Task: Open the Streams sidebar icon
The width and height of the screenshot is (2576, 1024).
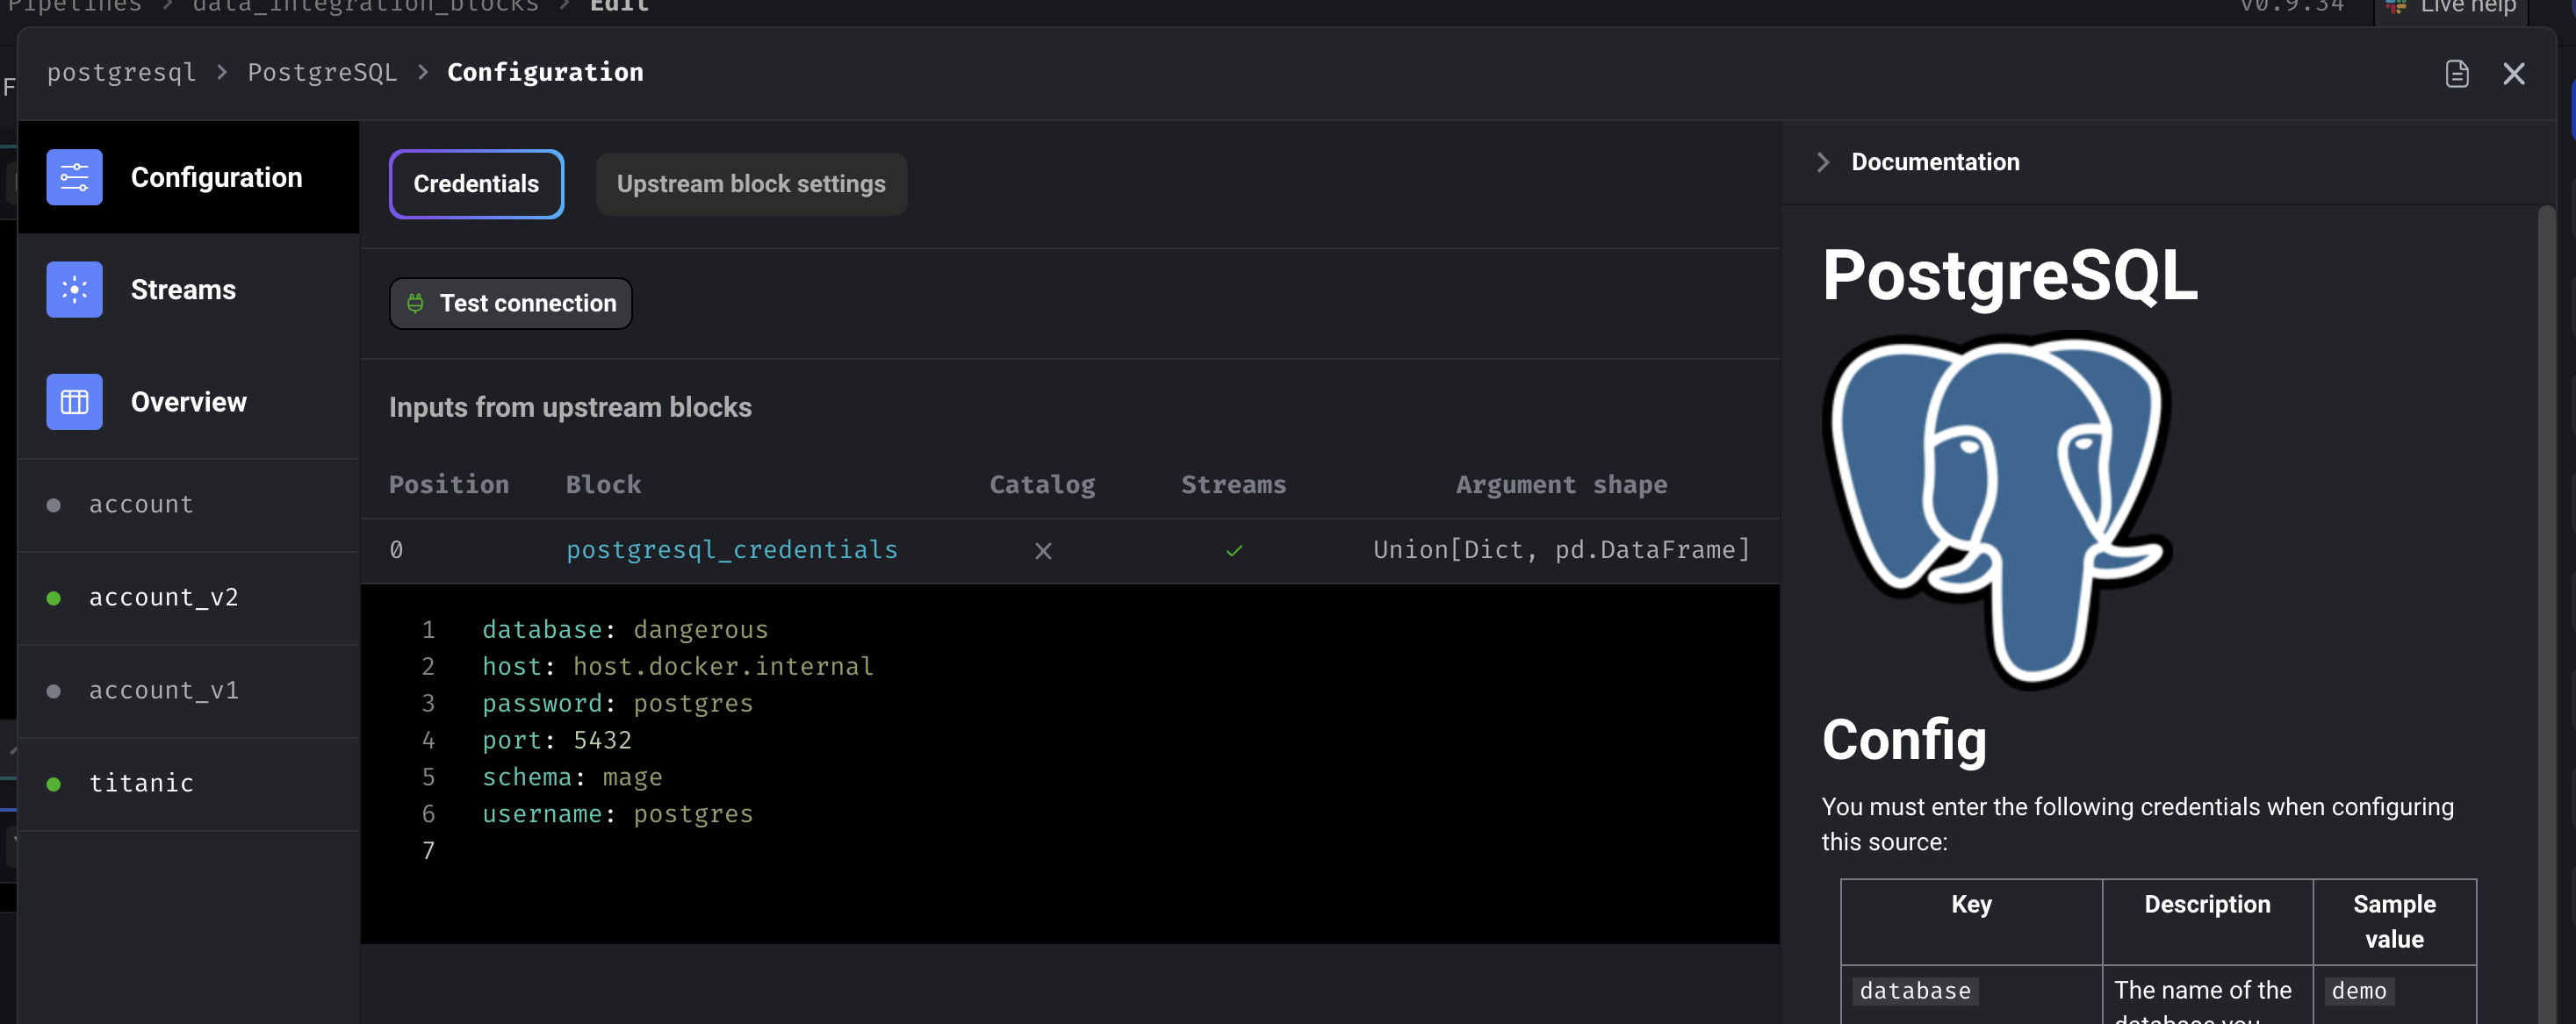Action: tap(74, 289)
